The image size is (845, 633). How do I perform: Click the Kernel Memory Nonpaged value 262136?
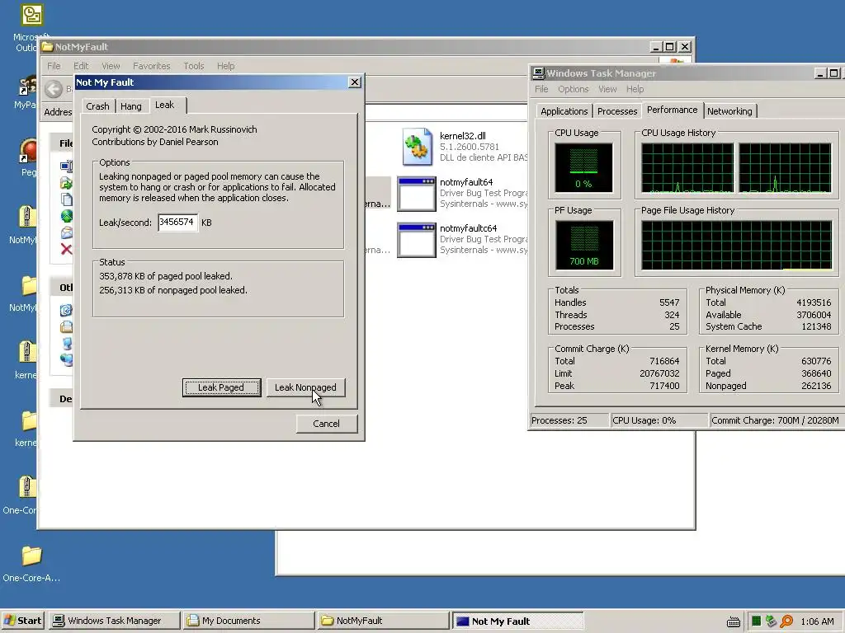click(816, 386)
